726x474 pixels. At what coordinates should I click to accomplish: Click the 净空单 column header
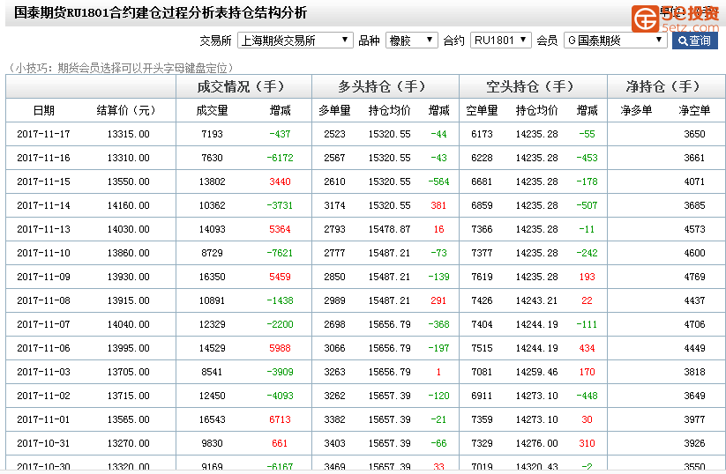(x=694, y=110)
